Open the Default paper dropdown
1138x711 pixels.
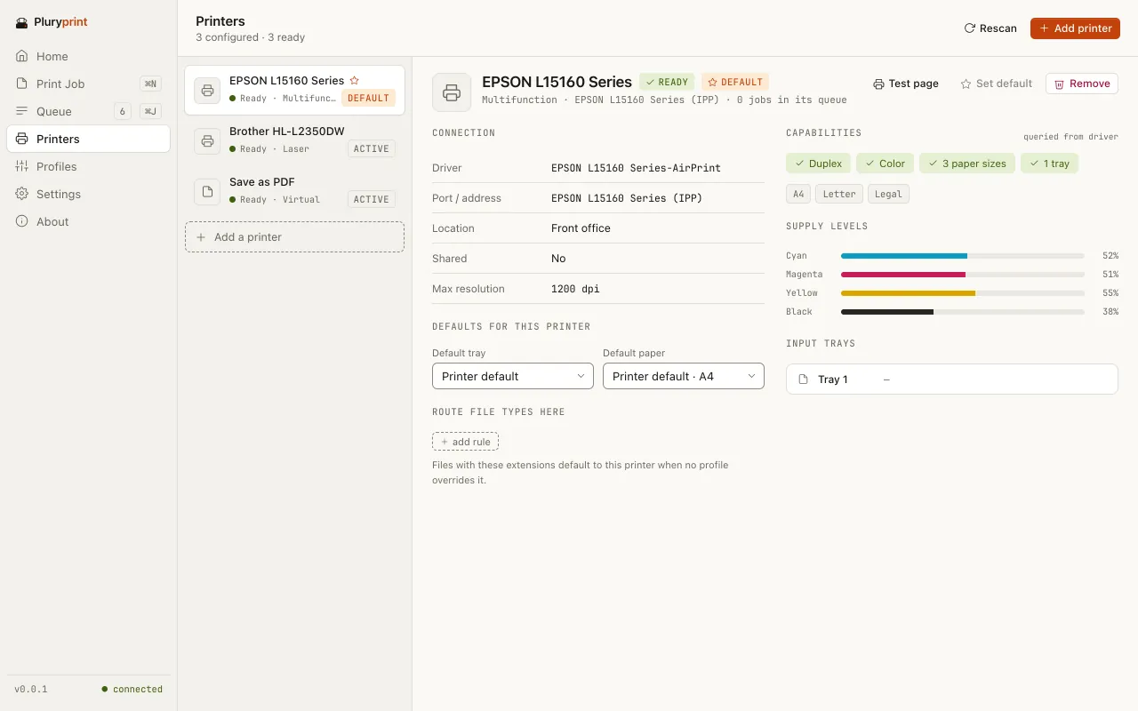(x=684, y=376)
